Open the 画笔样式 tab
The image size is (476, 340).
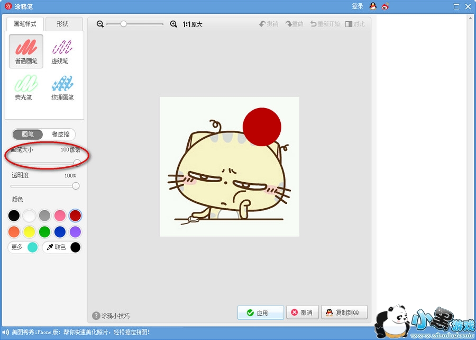[x=24, y=24]
